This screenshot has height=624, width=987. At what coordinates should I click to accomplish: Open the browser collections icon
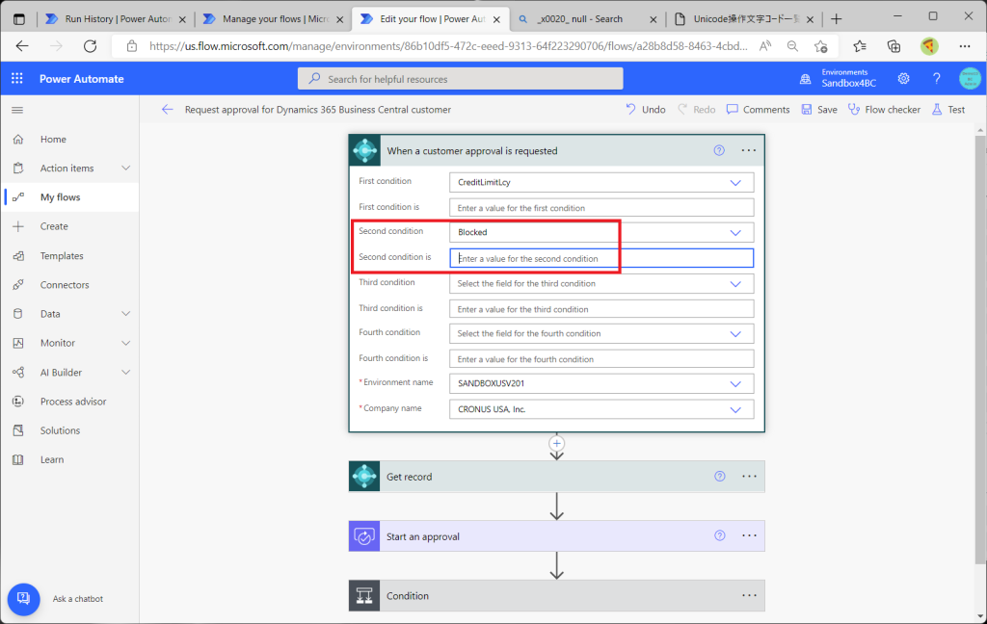coord(894,46)
